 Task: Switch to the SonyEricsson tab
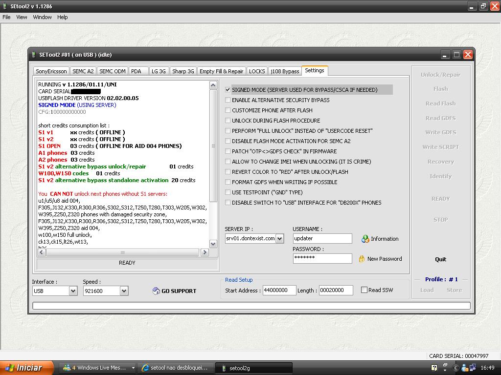(x=51, y=71)
